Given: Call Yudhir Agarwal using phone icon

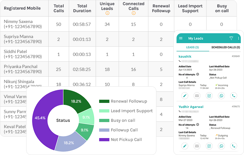Looking at the screenshot, I should 234,146.
